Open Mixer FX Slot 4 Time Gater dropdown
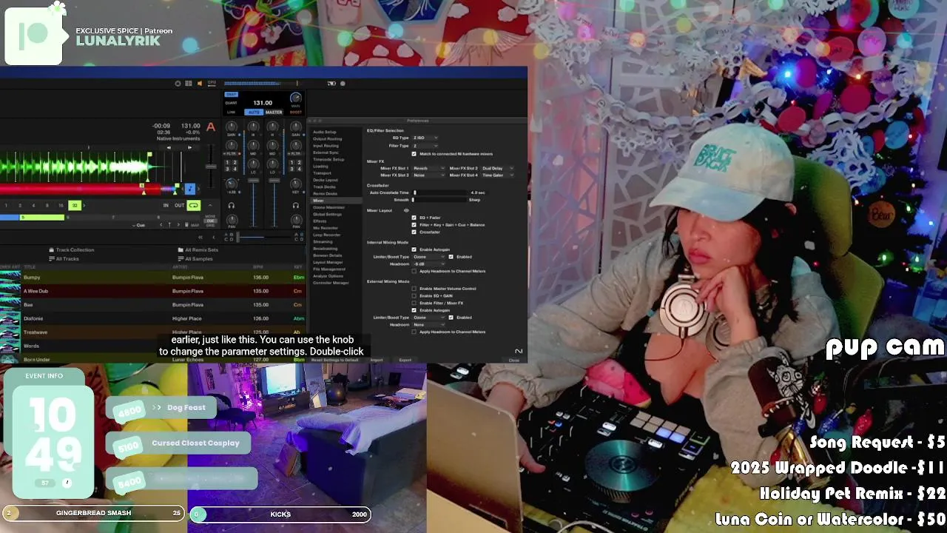 coord(498,175)
